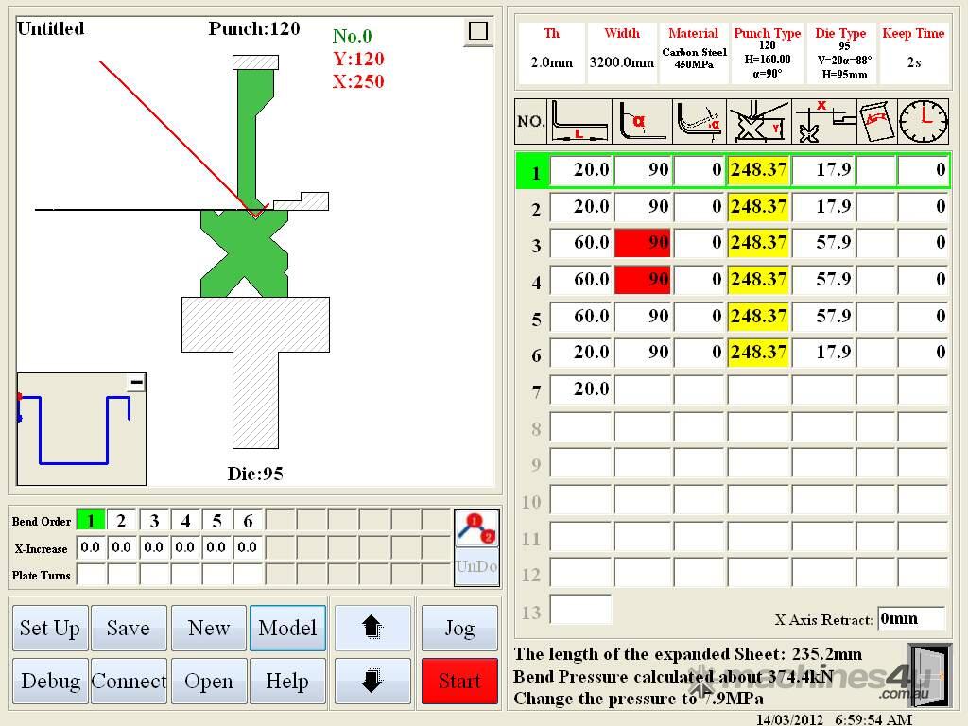
Task: Click the X axis backgauge column icon
Action: click(x=823, y=122)
